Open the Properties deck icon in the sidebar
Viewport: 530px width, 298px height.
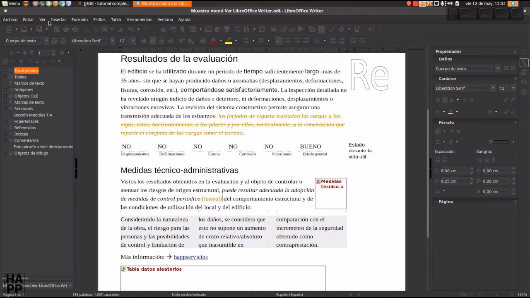tap(523, 61)
